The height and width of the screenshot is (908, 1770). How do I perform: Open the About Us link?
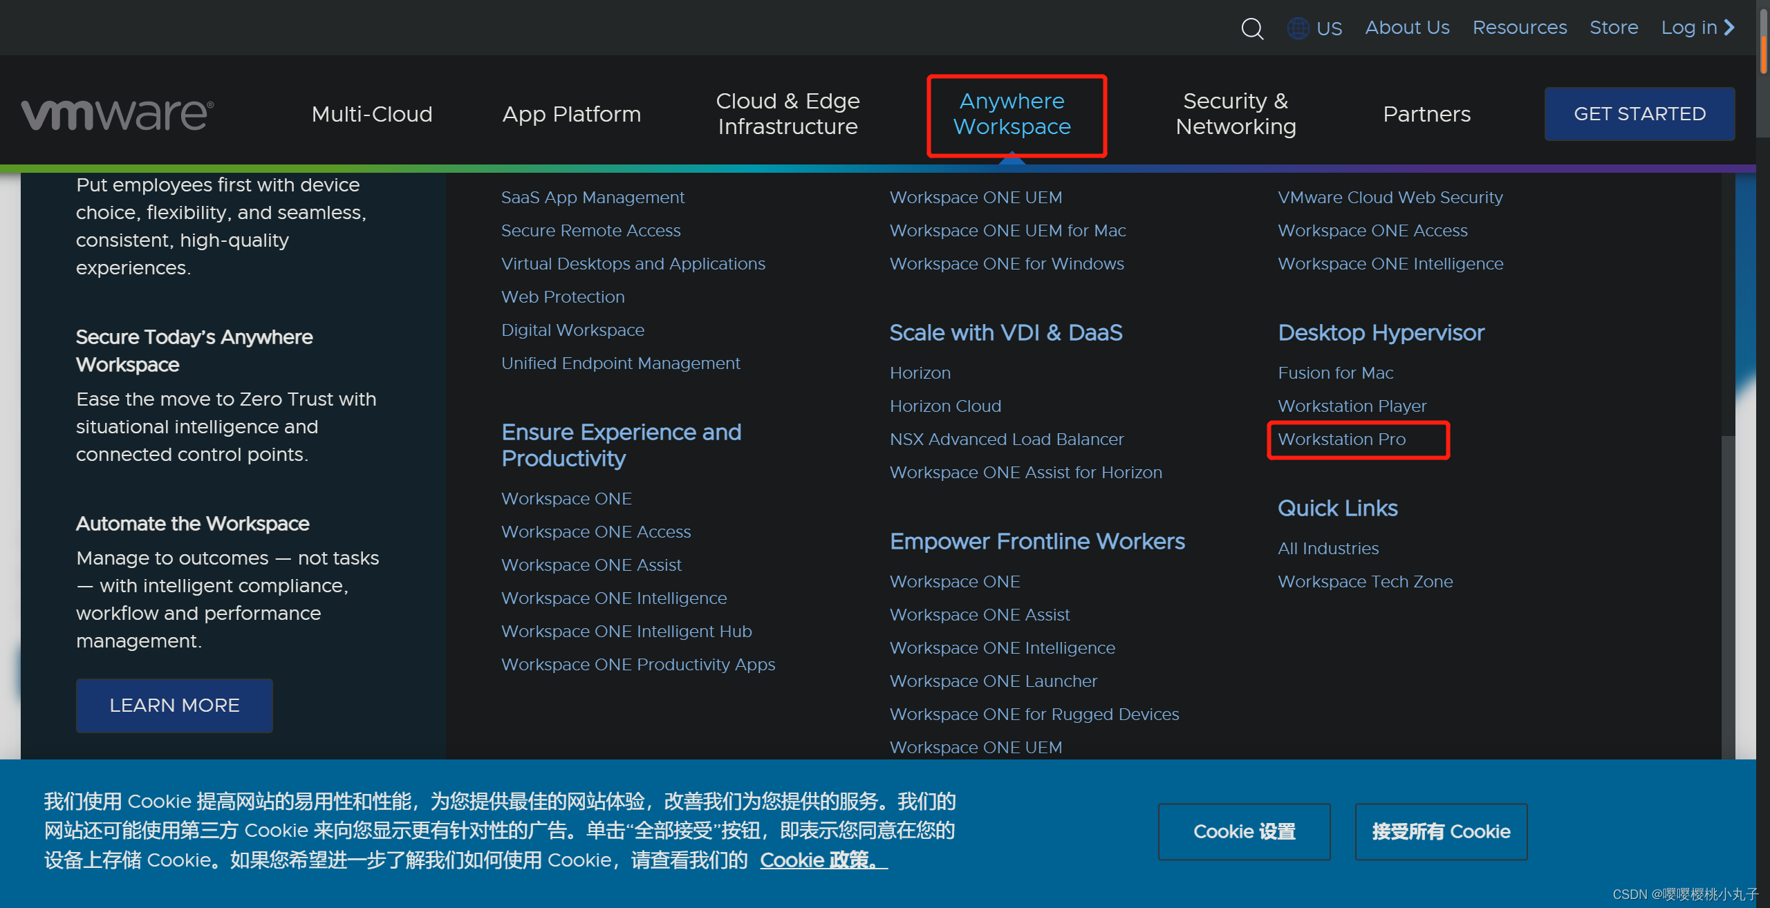[x=1407, y=28]
